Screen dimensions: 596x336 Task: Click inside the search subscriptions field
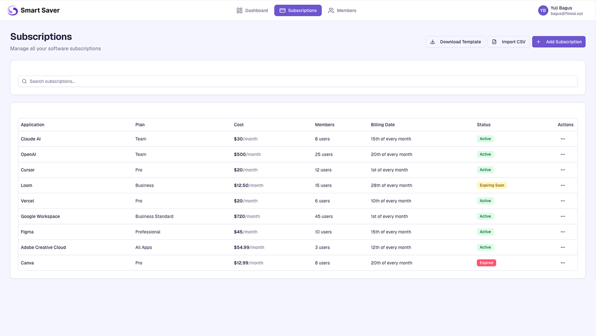click(147, 81)
